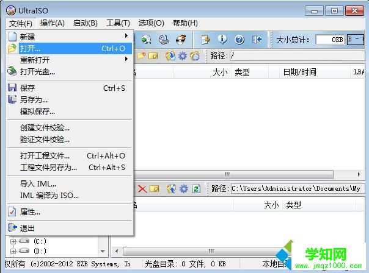Image resolution: width=369 pixels, height=273 pixels.
Task: Open the 启动(B) menu
Action: 85,23
